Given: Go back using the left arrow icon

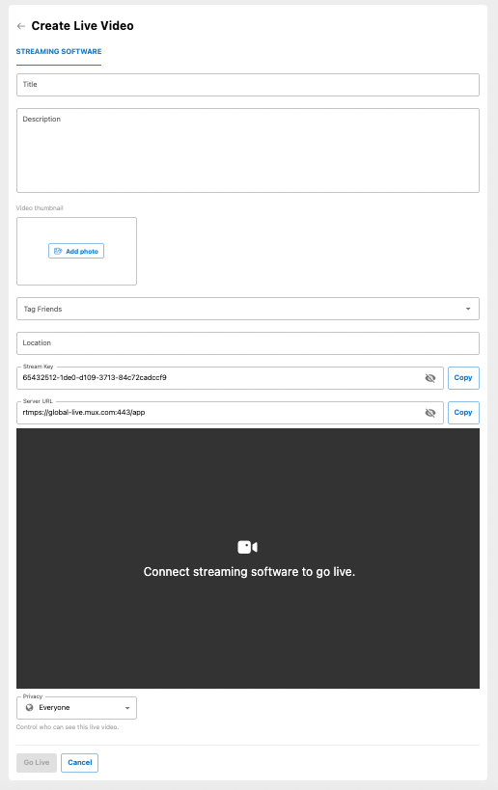Looking at the screenshot, I should (20, 26).
